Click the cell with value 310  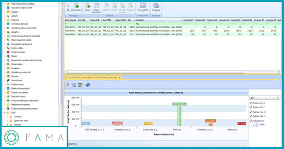(189, 31)
